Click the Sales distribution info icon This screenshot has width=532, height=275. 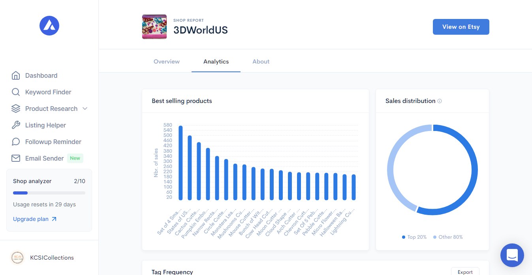[440, 101]
